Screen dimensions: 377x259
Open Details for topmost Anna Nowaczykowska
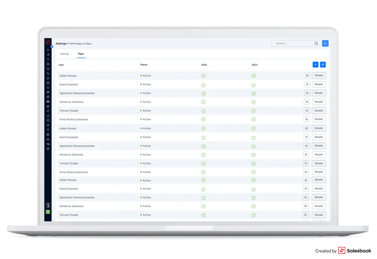pos(319,119)
